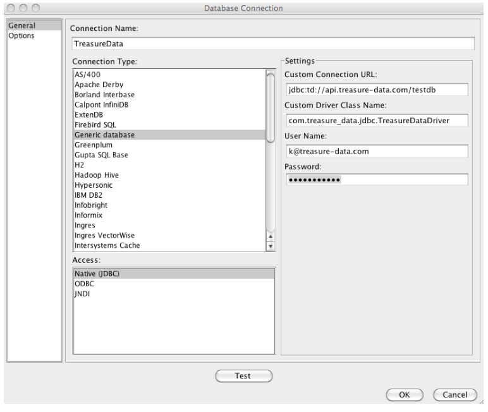Click the User Name text field
Viewport: 488px width, 412px height.
tap(376, 150)
